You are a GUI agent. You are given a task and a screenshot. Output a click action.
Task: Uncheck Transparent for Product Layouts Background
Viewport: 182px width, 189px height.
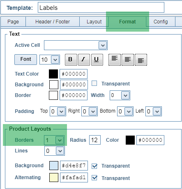(94, 166)
